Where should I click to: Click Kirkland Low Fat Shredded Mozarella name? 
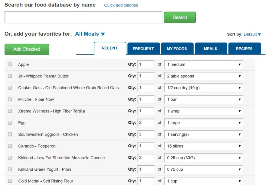pyautogui.click(x=61, y=158)
